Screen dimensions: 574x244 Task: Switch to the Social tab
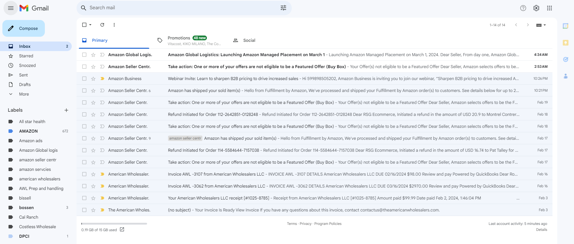tap(265, 40)
